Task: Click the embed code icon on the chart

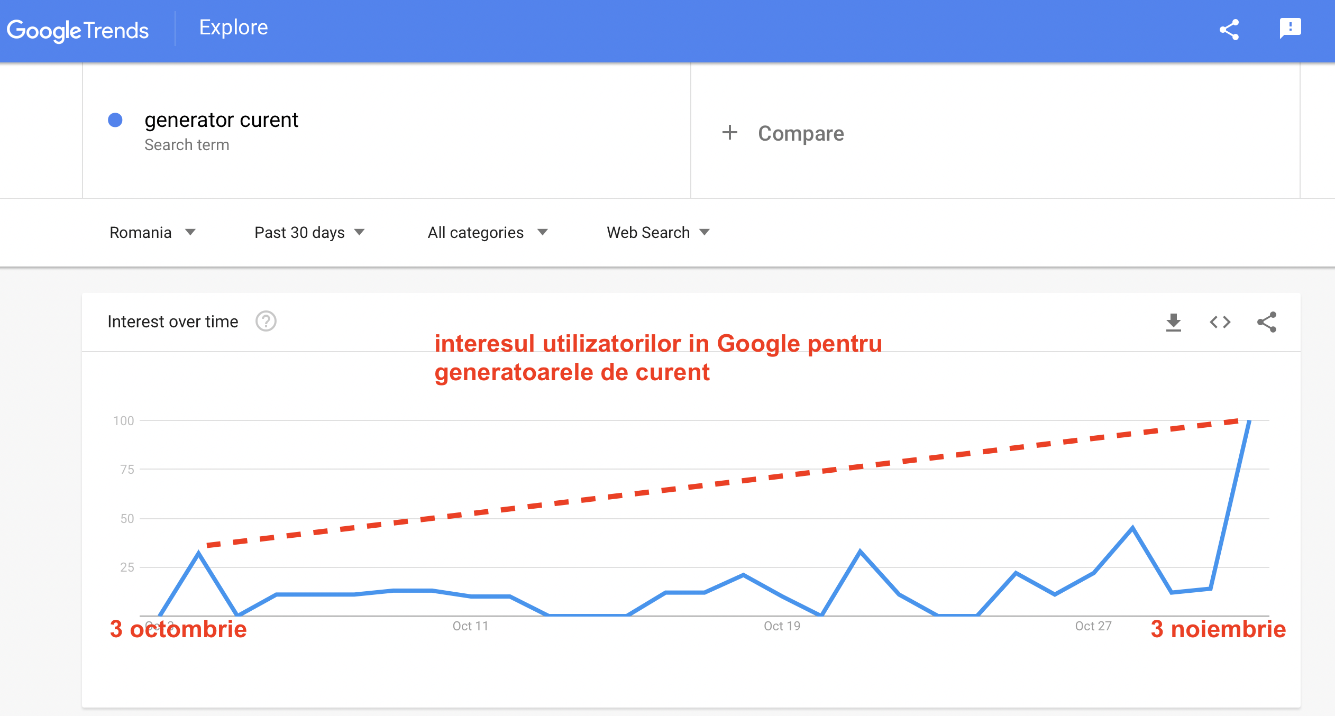Action: tap(1220, 322)
